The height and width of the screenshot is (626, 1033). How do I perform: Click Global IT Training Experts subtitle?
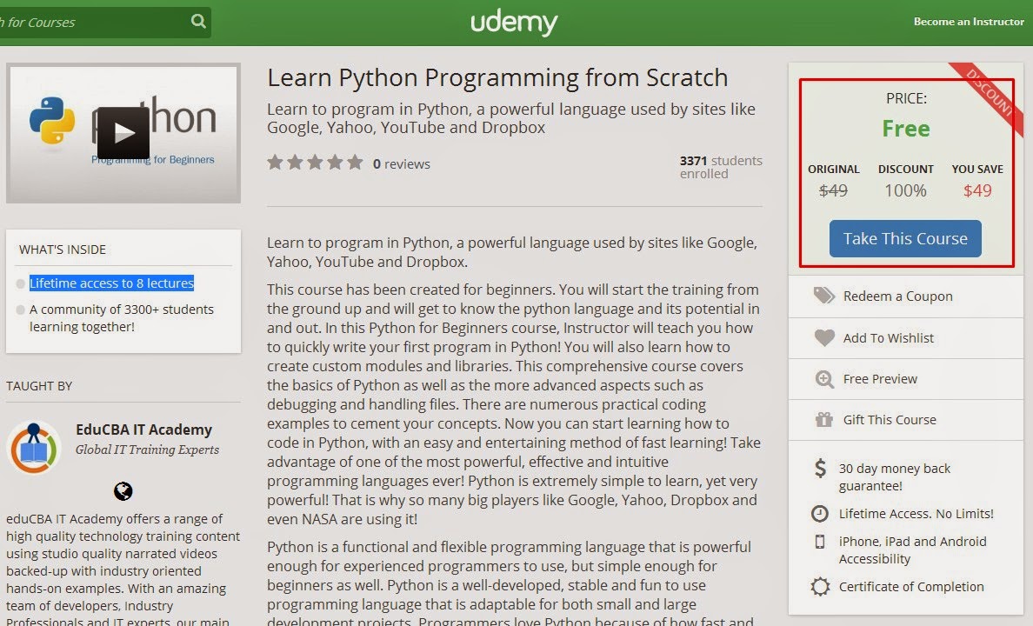(147, 450)
